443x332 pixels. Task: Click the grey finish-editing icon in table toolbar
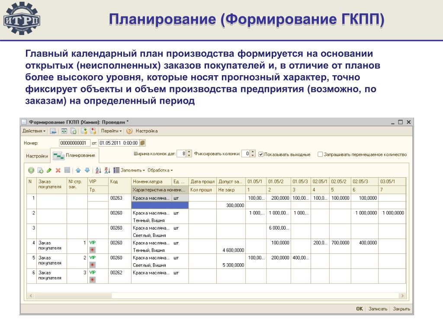[67, 170]
